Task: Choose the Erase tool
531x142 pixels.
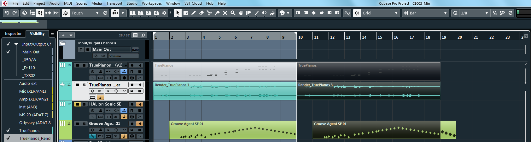Action: (x=201, y=13)
